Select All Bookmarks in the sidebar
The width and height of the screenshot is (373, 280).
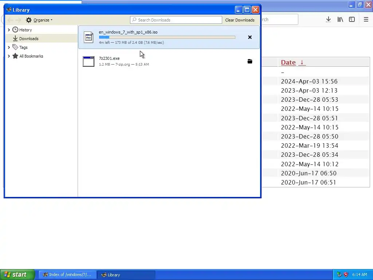(x=31, y=56)
